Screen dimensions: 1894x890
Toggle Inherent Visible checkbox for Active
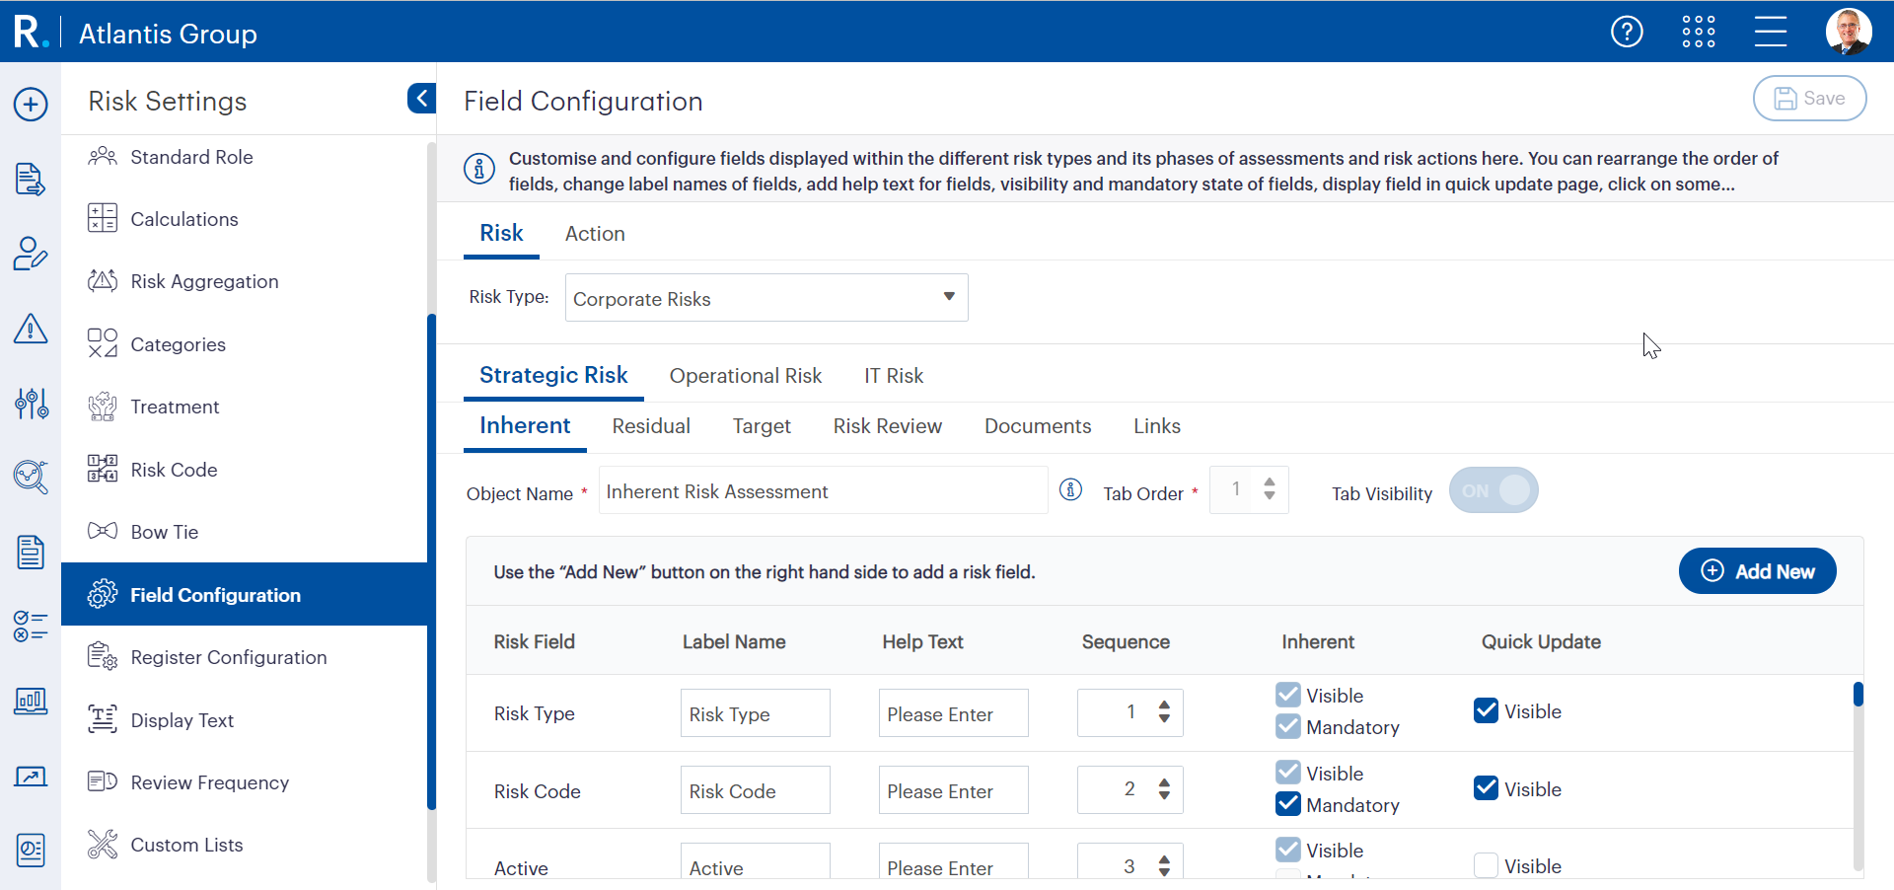point(1288,849)
